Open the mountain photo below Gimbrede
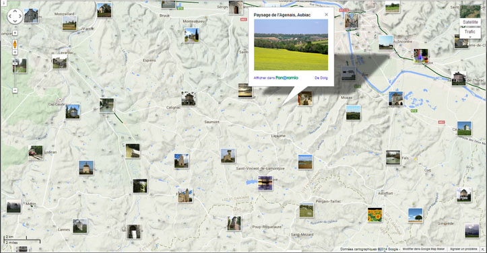 click(x=472, y=231)
